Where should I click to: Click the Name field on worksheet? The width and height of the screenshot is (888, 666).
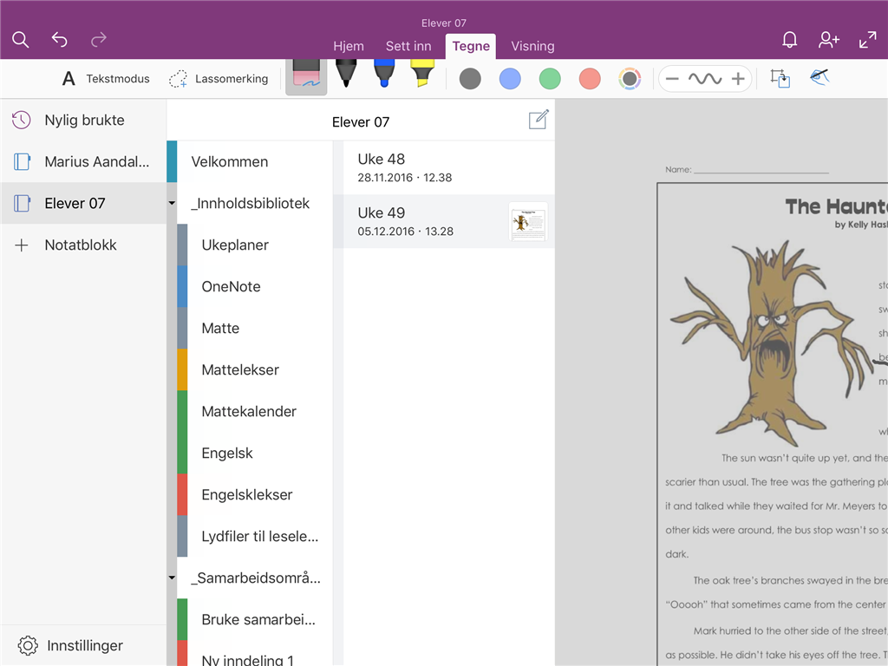pyautogui.click(x=747, y=169)
